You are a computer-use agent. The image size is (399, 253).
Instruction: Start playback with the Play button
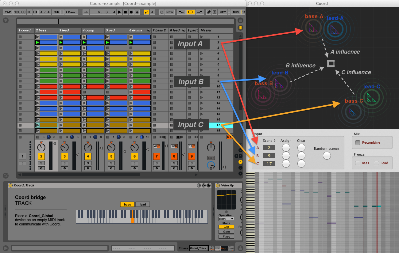click(x=119, y=12)
